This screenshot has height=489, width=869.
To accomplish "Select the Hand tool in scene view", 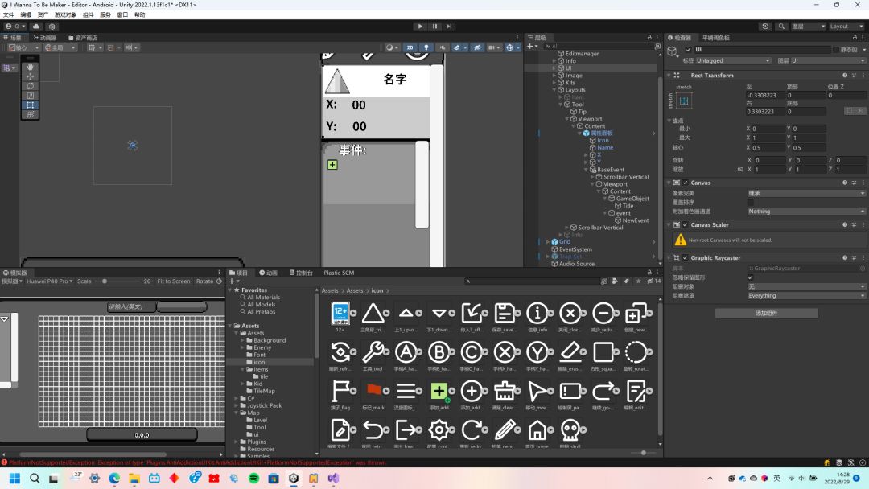I will [x=31, y=68].
